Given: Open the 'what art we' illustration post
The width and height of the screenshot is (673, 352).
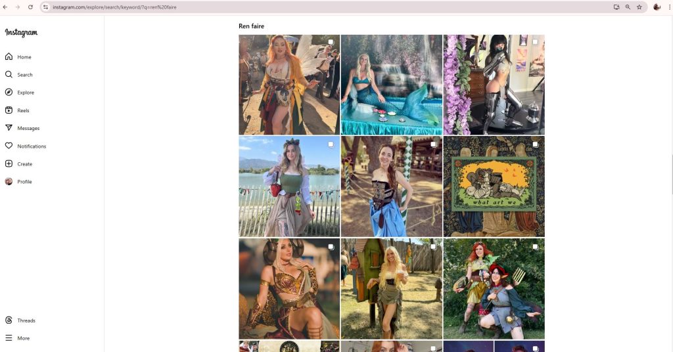Looking at the screenshot, I should tap(494, 187).
